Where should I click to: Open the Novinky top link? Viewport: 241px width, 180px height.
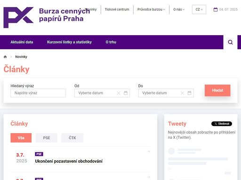pos(91,9)
